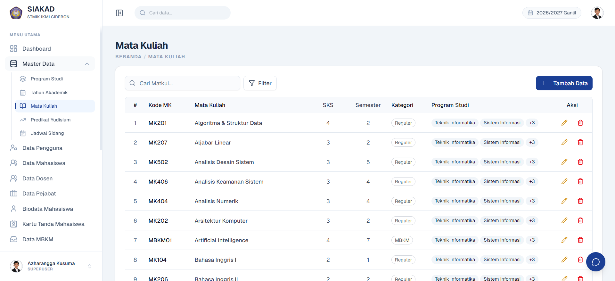Edit the Analisis Numerik row

[x=564, y=201]
